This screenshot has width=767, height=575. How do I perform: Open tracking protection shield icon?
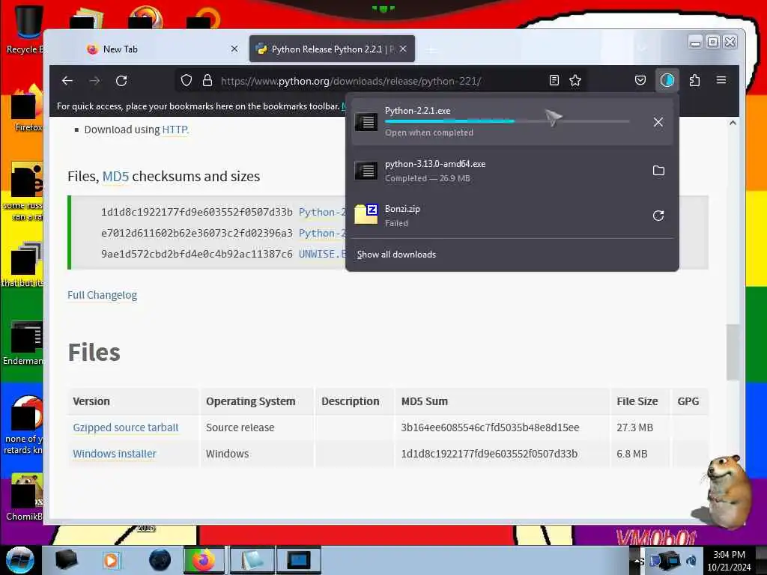187,81
